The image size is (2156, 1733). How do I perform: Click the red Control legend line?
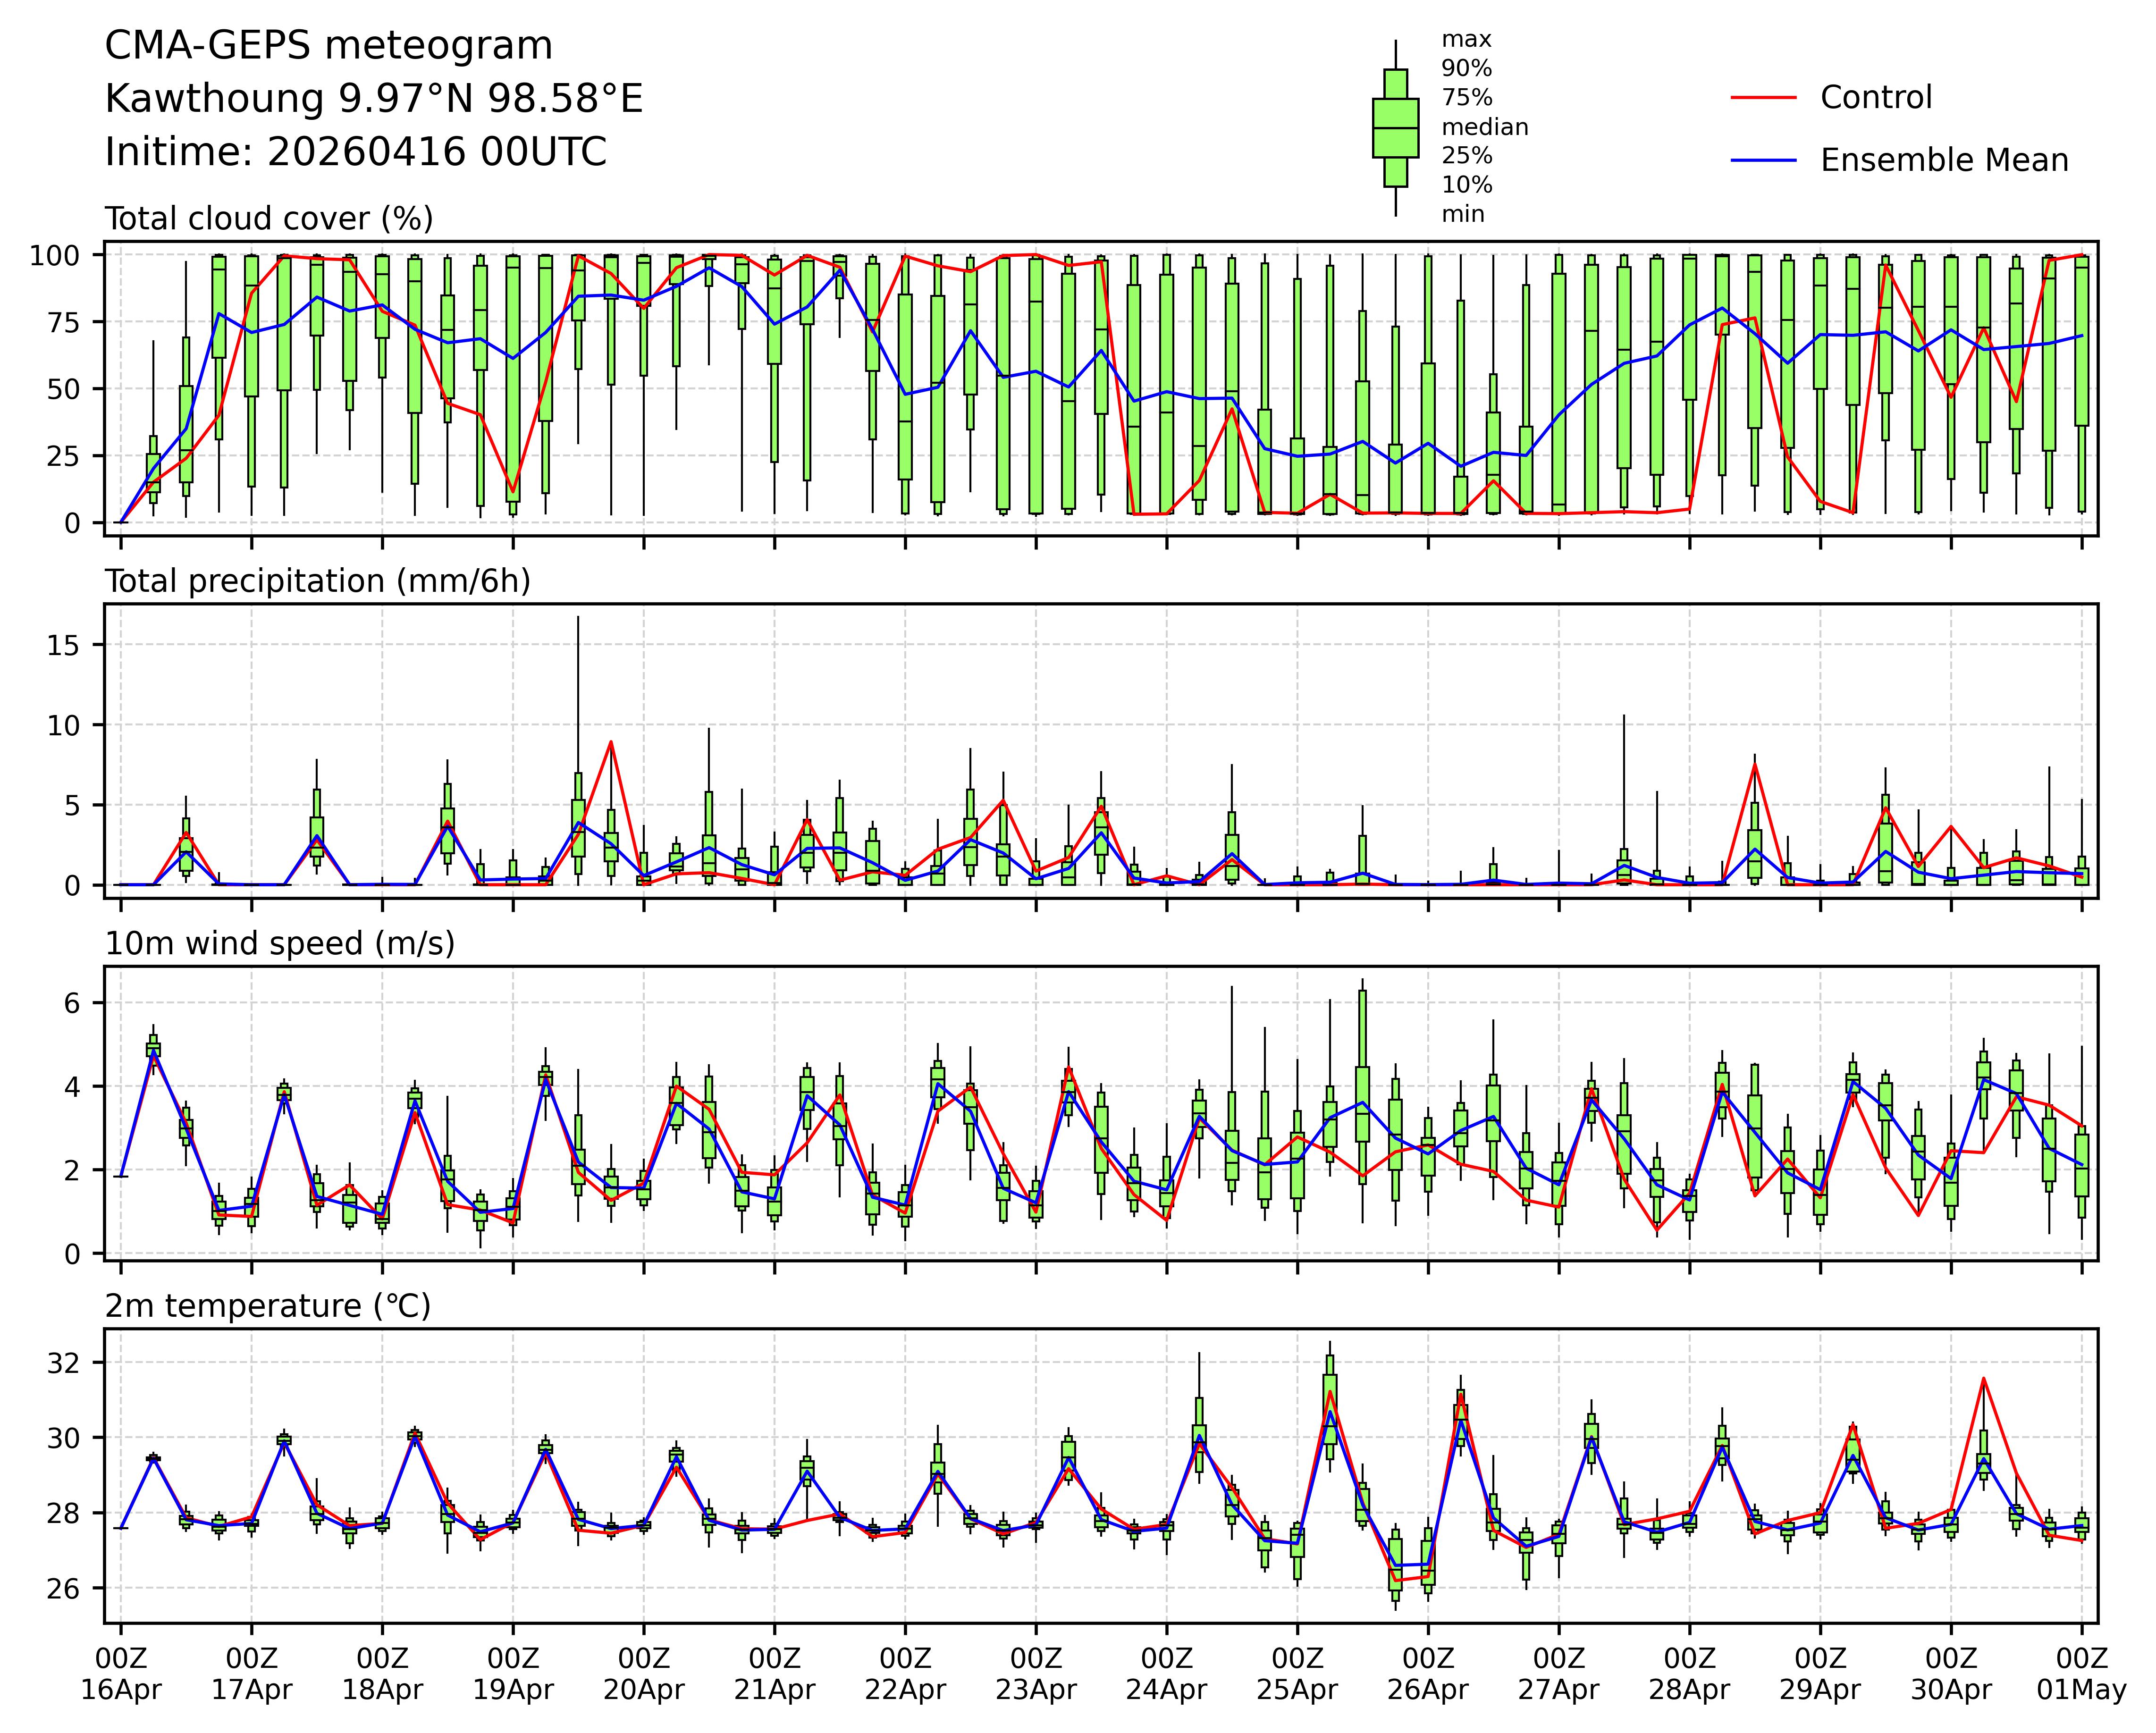coord(1764,98)
